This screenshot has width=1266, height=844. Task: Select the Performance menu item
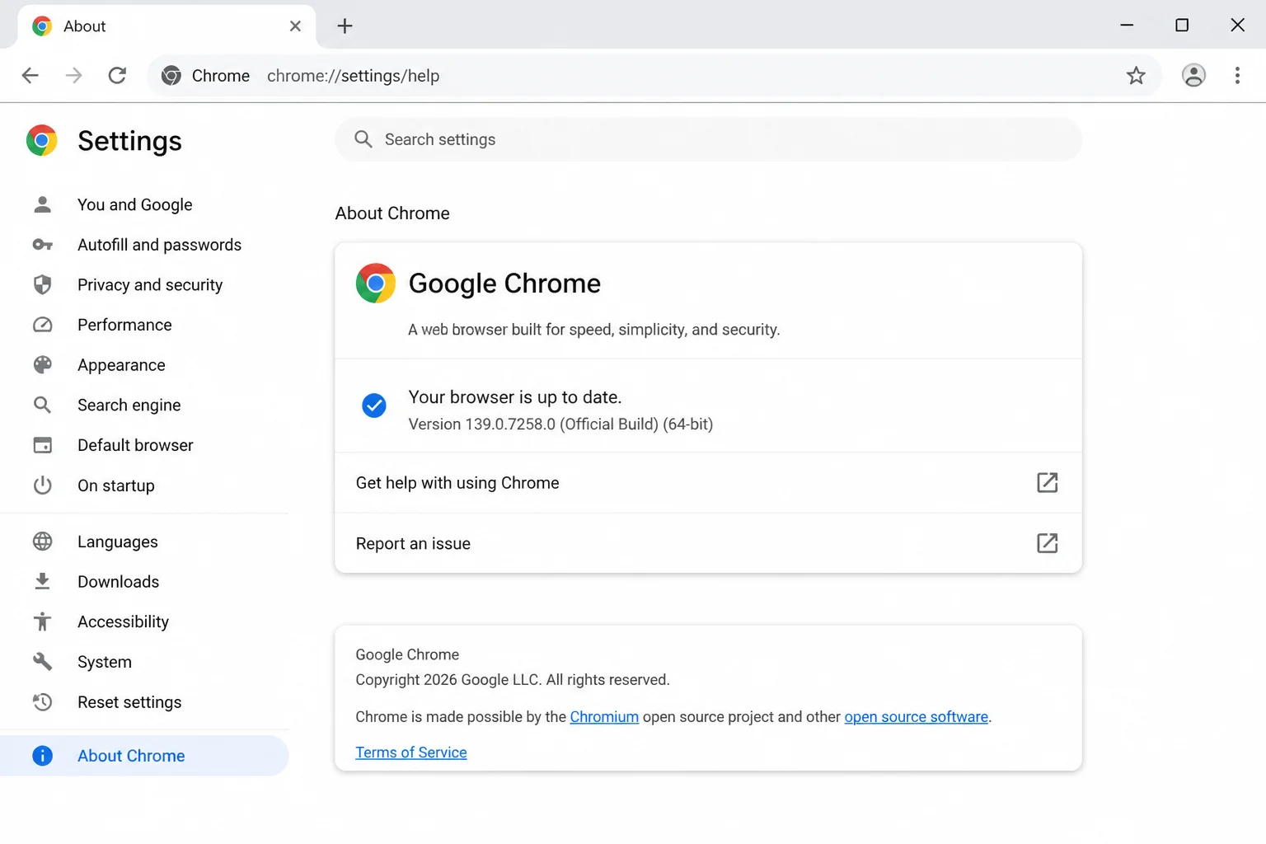pyautogui.click(x=124, y=325)
